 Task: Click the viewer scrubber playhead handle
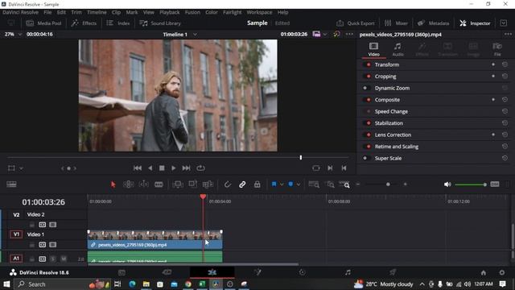[x=300, y=158]
